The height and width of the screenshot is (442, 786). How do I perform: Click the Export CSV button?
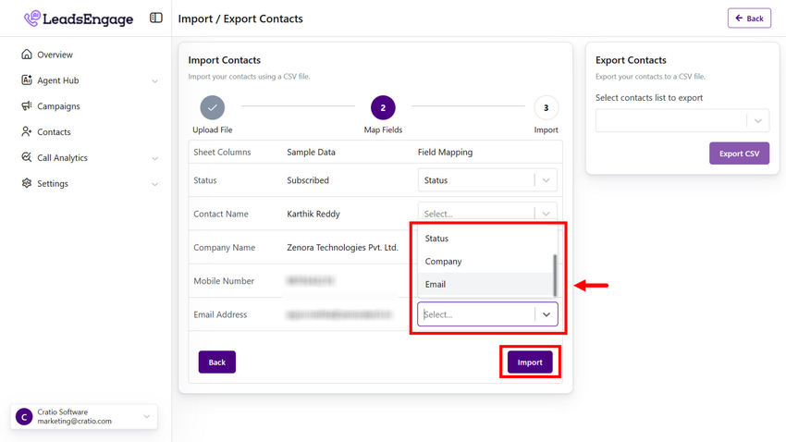[x=738, y=153]
